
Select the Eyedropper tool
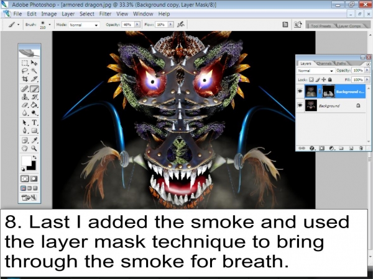[34, 140]
